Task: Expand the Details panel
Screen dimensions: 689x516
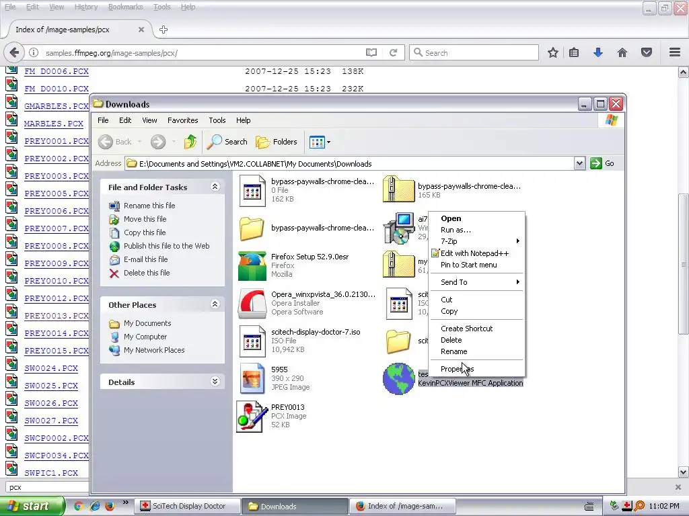Action: (215, 382)
